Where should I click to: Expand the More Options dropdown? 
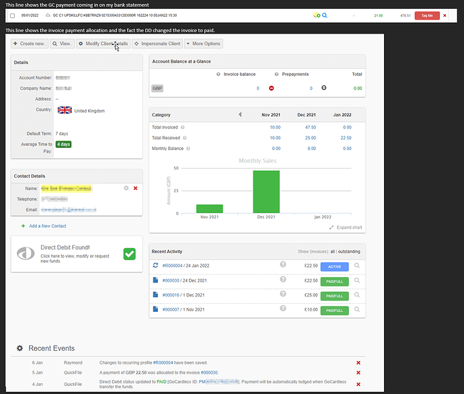coord(203,44)
